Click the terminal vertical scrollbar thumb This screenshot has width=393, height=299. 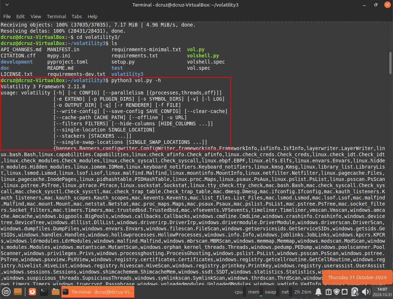click(x=391, y=63)
